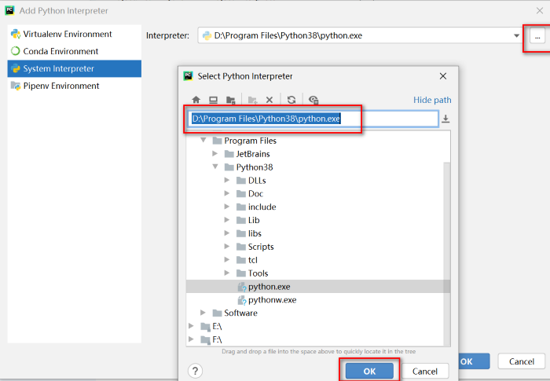Image resolution: width=550 pixels, height=381 pixels.
Task: Select Virtualenv Environment in sidebar
Action: [x=74, y=34]
